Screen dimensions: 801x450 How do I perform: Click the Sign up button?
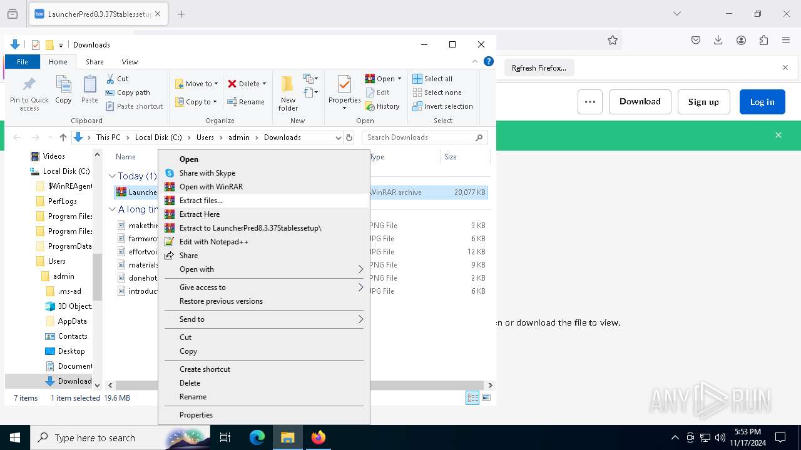coord(703,102)
